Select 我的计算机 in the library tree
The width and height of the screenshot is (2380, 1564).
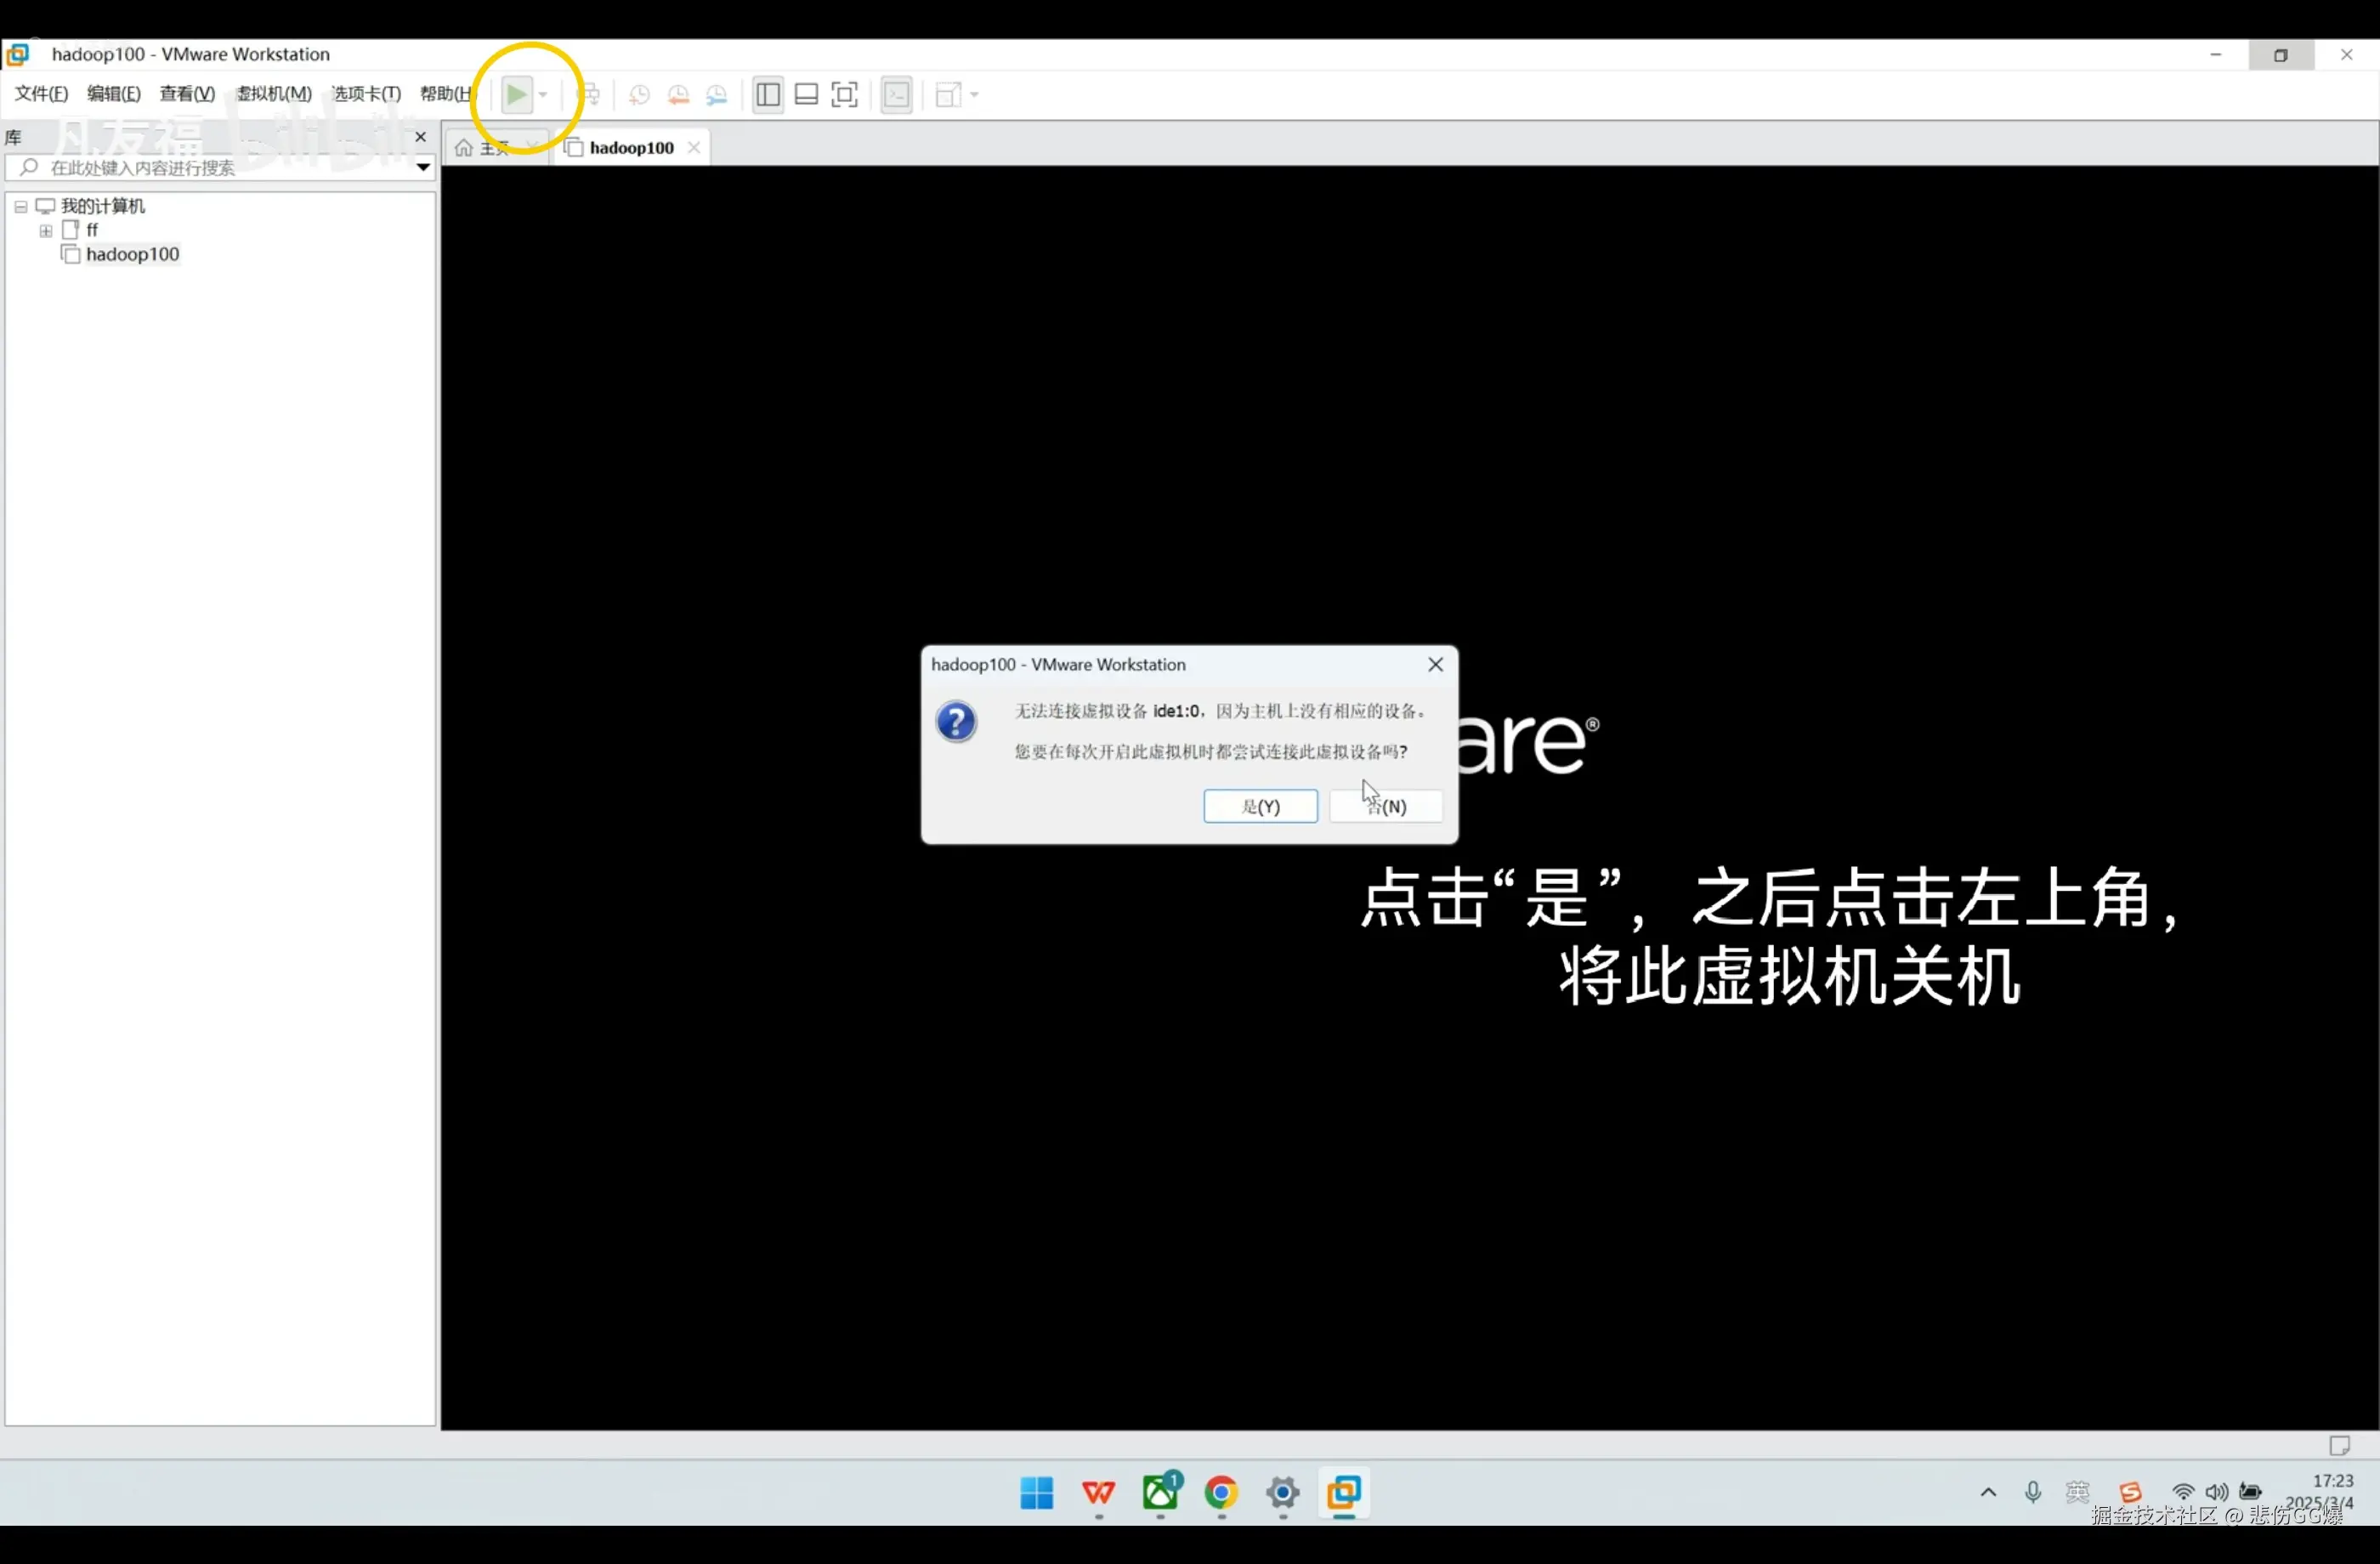[102, 206]
